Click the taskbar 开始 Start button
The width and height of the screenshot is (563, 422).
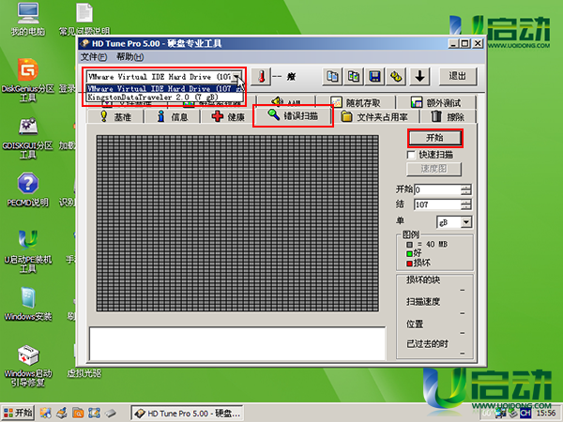tap(18, 413)
